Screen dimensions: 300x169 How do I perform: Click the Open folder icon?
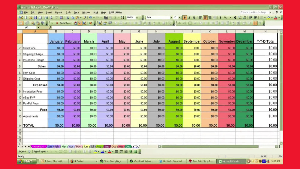[x=30, y=18]
